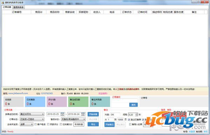
Task: Click the 未知 validity period text
Action: click(205, 132)
